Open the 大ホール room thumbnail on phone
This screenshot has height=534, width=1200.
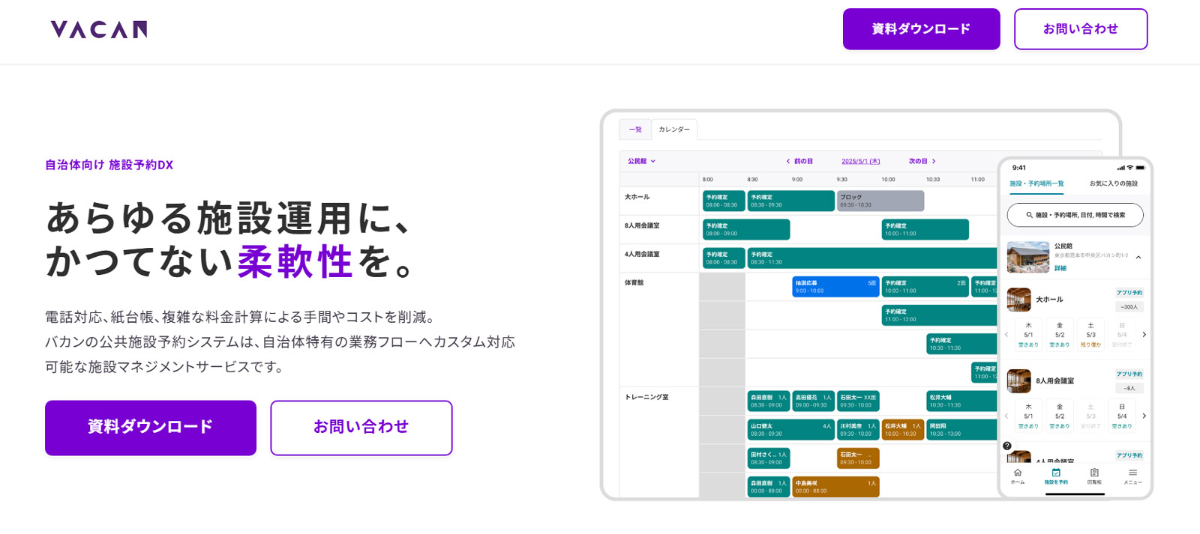1018,300
